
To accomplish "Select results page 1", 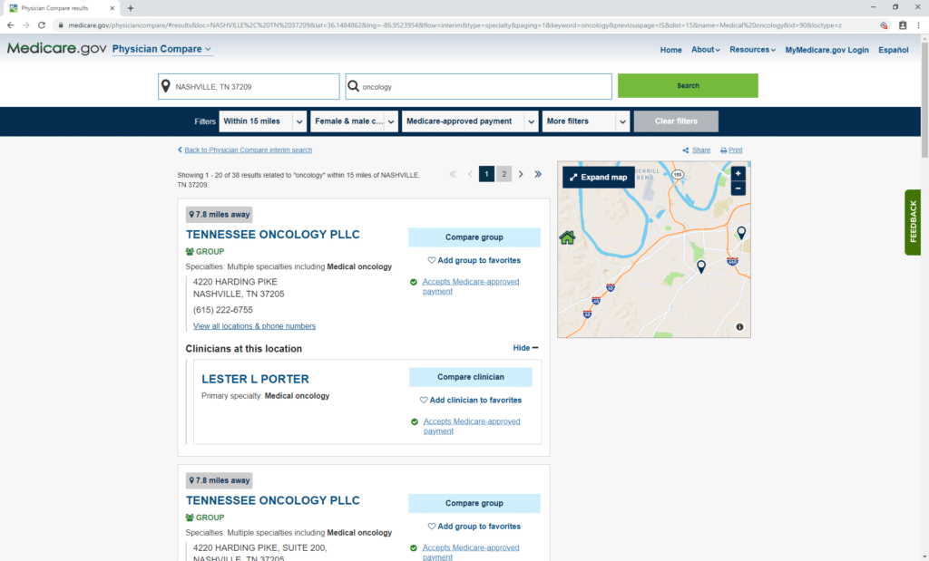I will (x=486, y=174).
